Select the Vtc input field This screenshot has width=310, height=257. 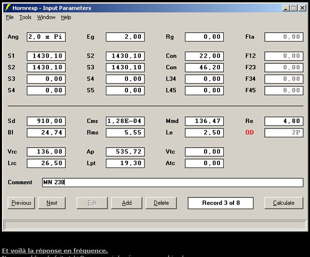pos(205,152)
